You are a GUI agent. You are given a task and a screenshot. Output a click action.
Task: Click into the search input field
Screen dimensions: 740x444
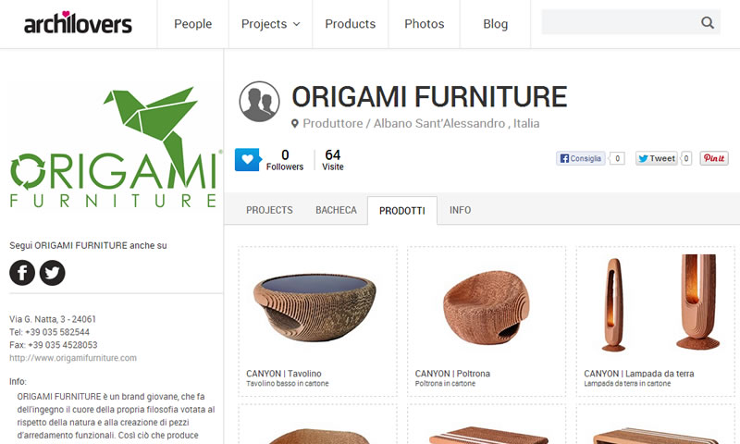619,22
